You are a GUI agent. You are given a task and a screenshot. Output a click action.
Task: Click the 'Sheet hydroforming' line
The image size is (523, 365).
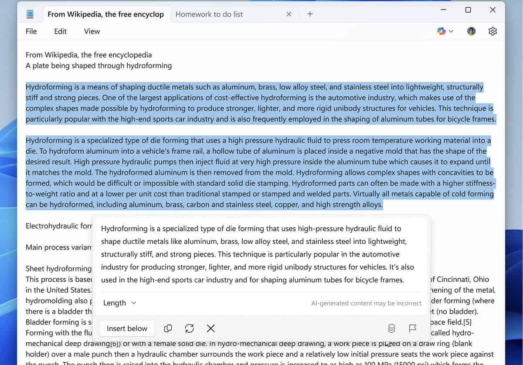[x=59, y=269]
